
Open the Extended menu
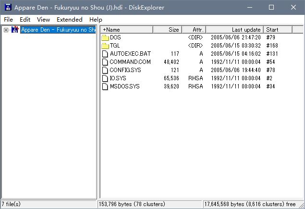point(70,20)
